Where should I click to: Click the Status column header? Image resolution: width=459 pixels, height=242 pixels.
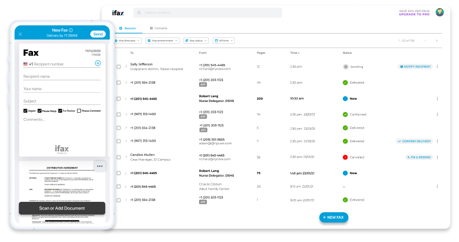[x=347, y=53]
